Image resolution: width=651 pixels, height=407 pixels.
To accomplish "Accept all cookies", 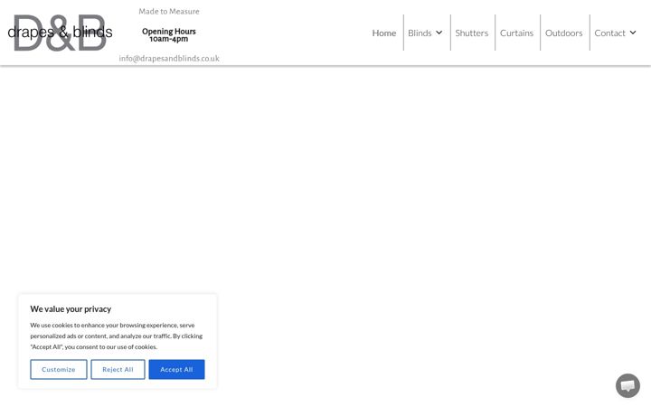I will click(176, 369).
